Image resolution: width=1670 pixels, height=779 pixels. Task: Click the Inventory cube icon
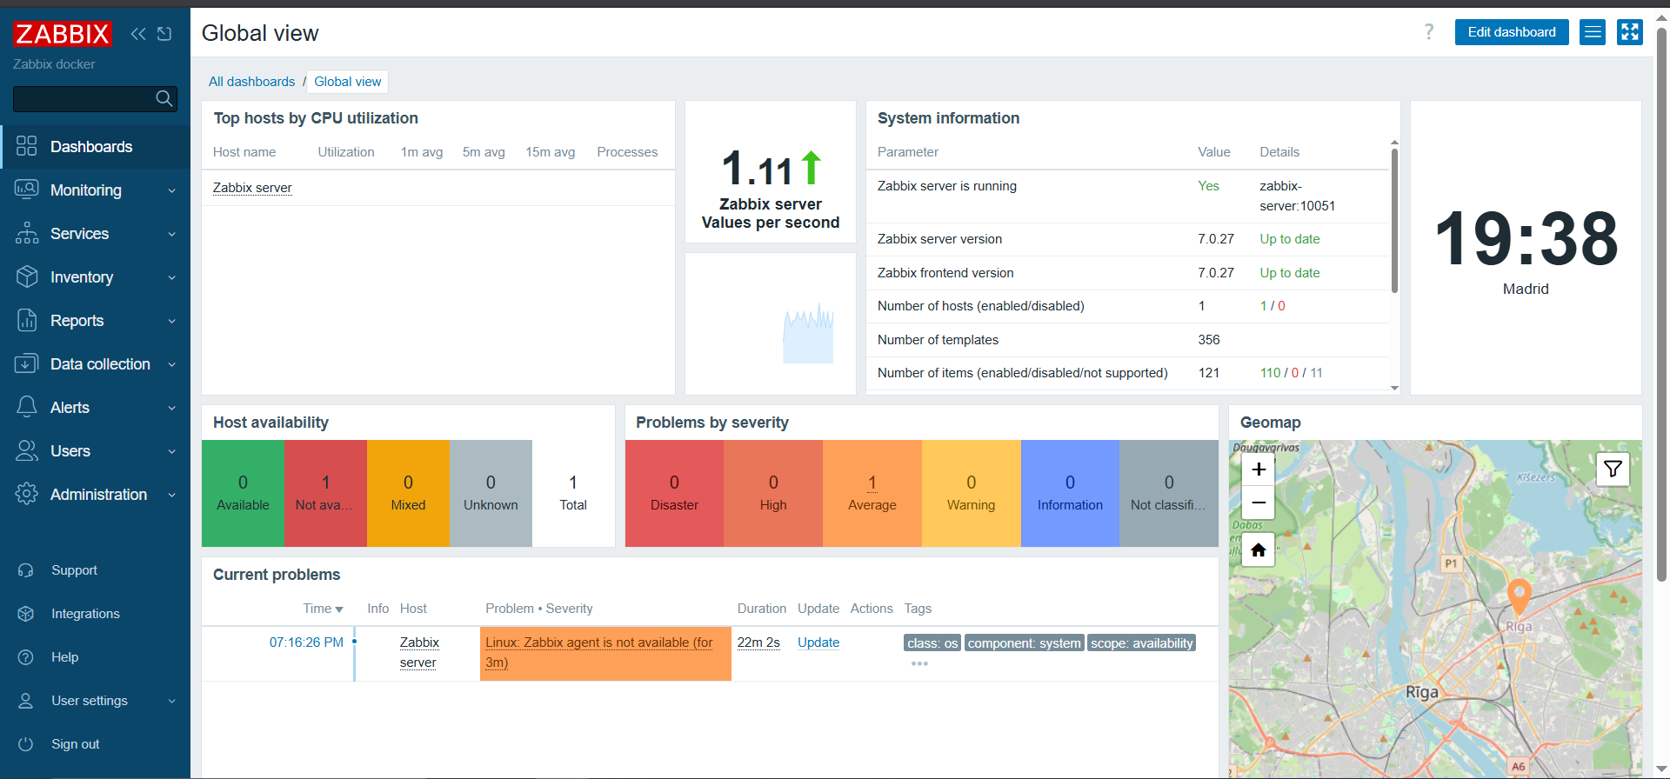(27, 276)
